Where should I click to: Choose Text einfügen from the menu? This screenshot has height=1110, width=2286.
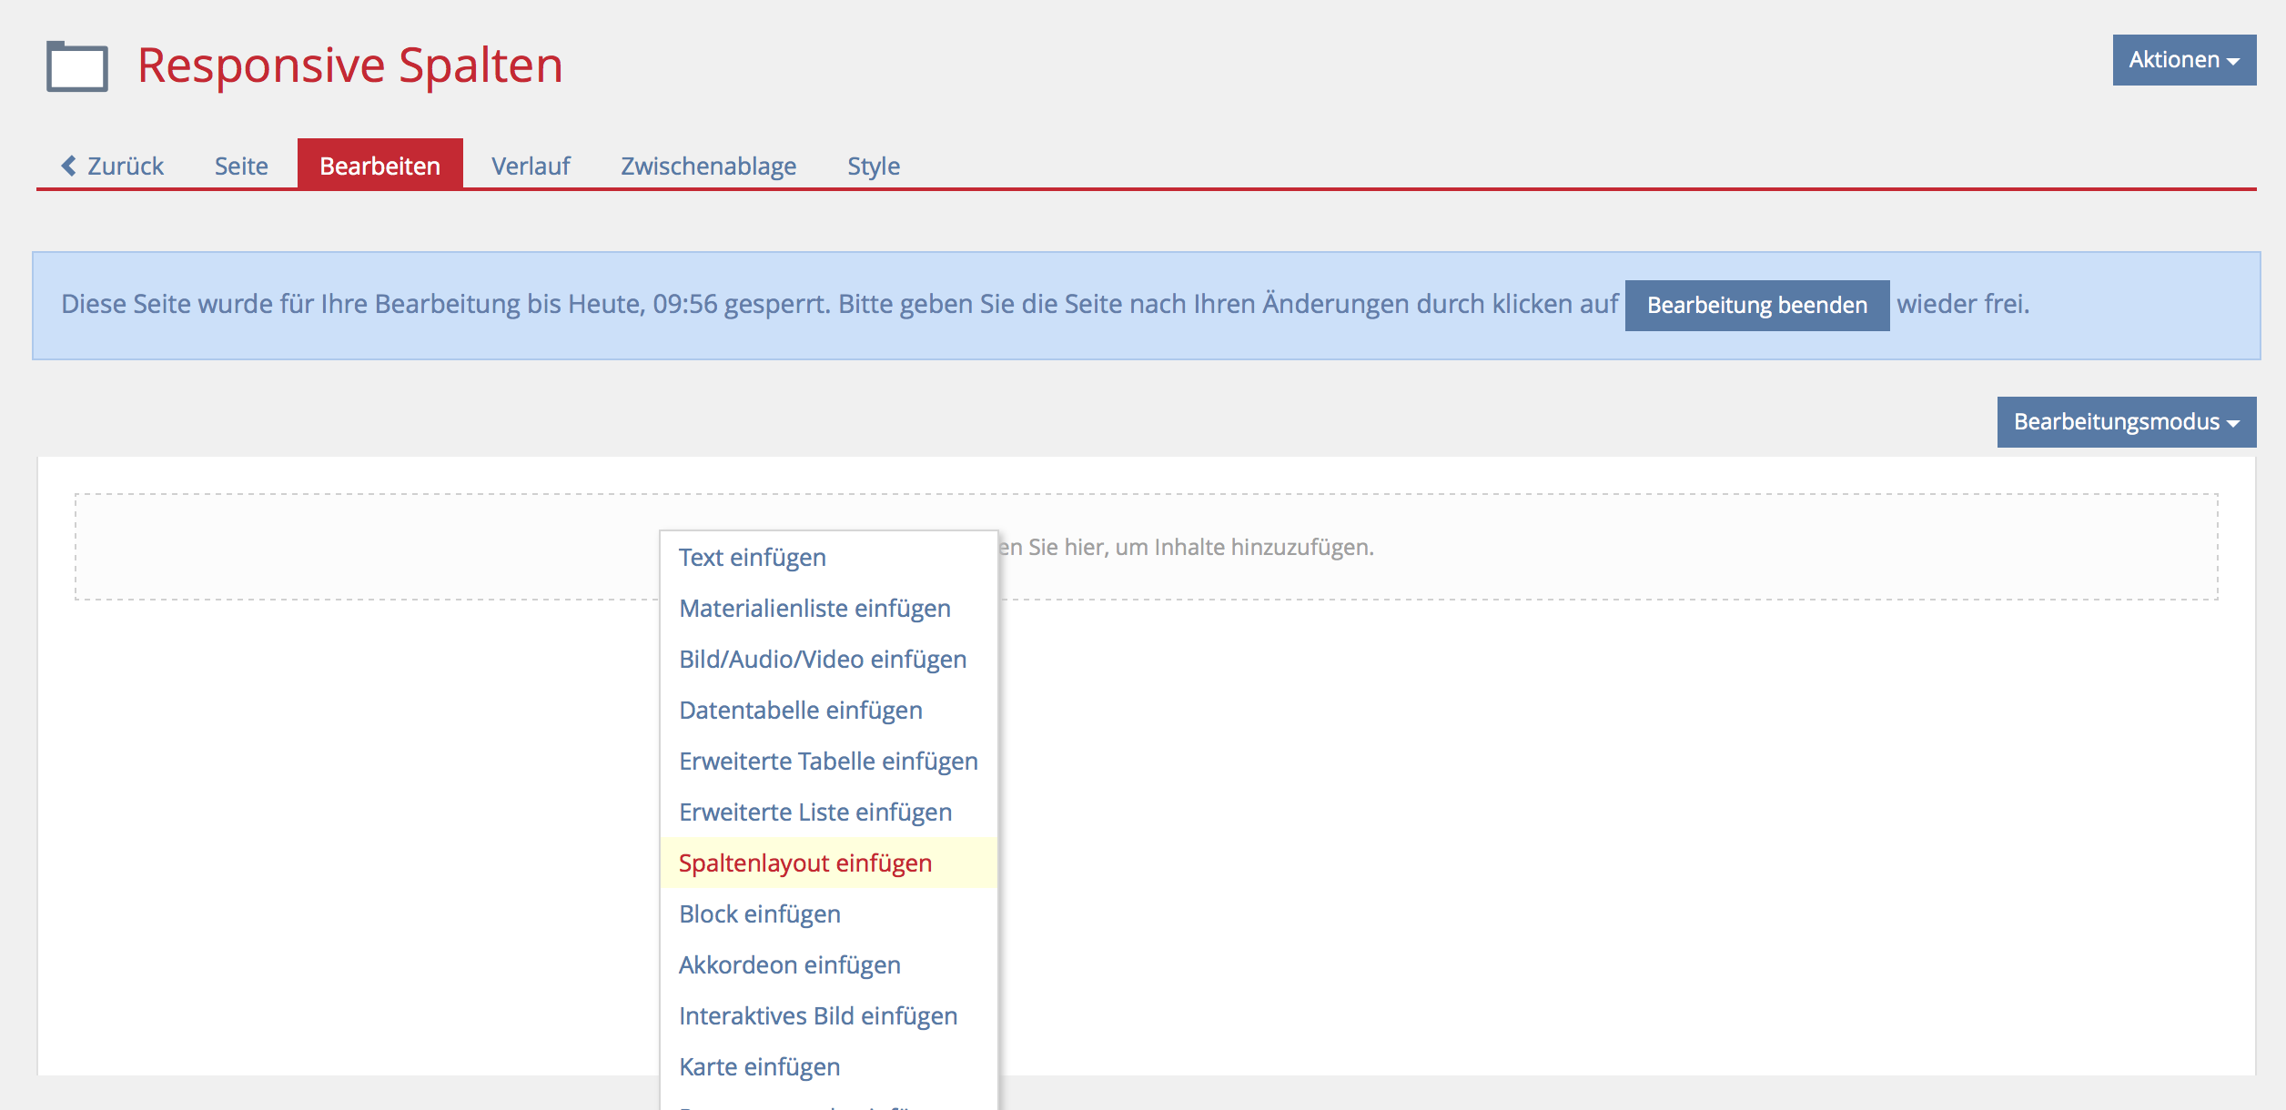(753, 557)
